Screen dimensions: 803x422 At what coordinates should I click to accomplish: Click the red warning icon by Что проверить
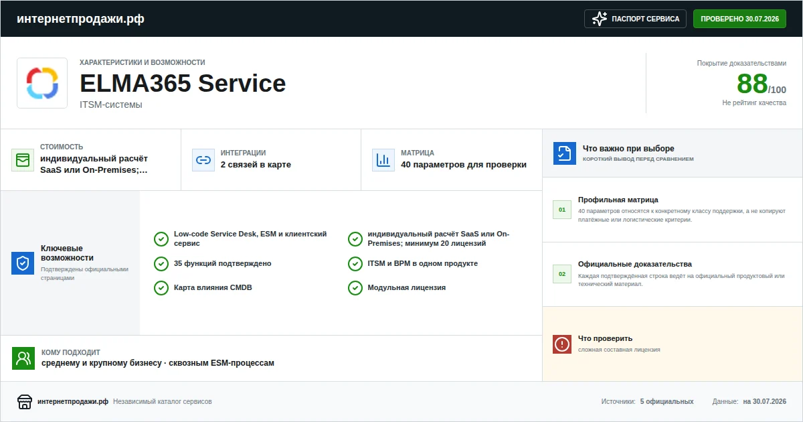point(562,344)
